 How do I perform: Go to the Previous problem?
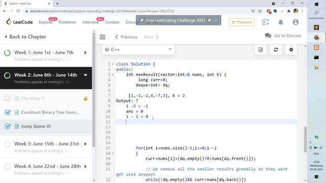pyautogui.click(x=126, y=37)
